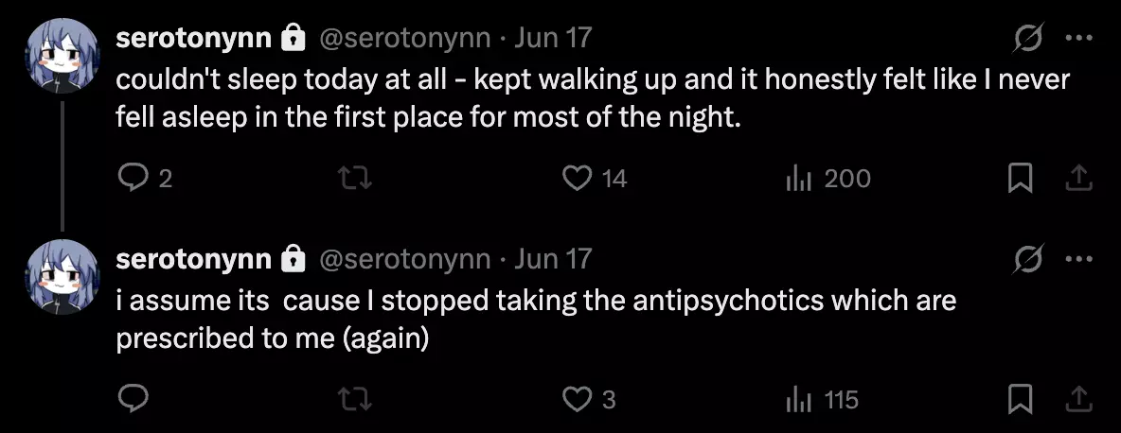1121x433 pixels.
Task: Retweet the antipsychotics tweet
Action: [357, 400]
